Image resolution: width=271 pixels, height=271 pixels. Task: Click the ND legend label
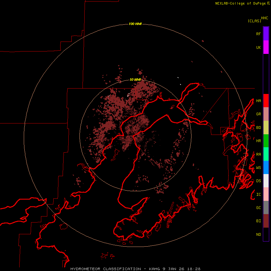tap(258, 235)
